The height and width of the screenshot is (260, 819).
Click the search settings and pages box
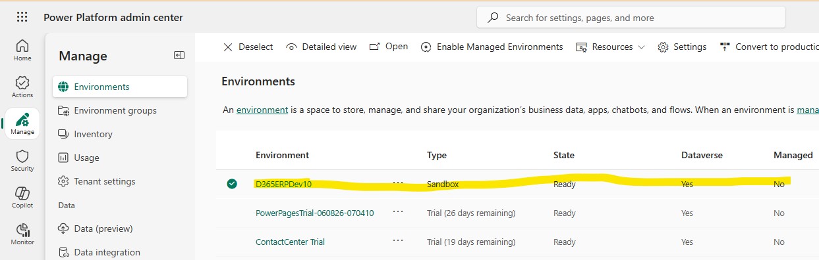pyautogui.click(x=631, y=18)
